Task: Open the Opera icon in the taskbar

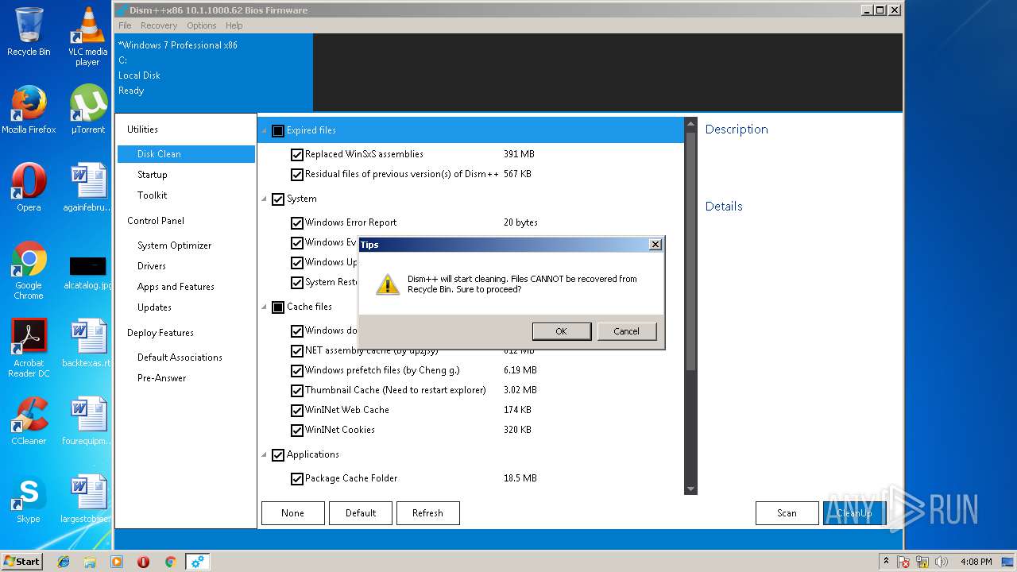Action: coord(143,562)
